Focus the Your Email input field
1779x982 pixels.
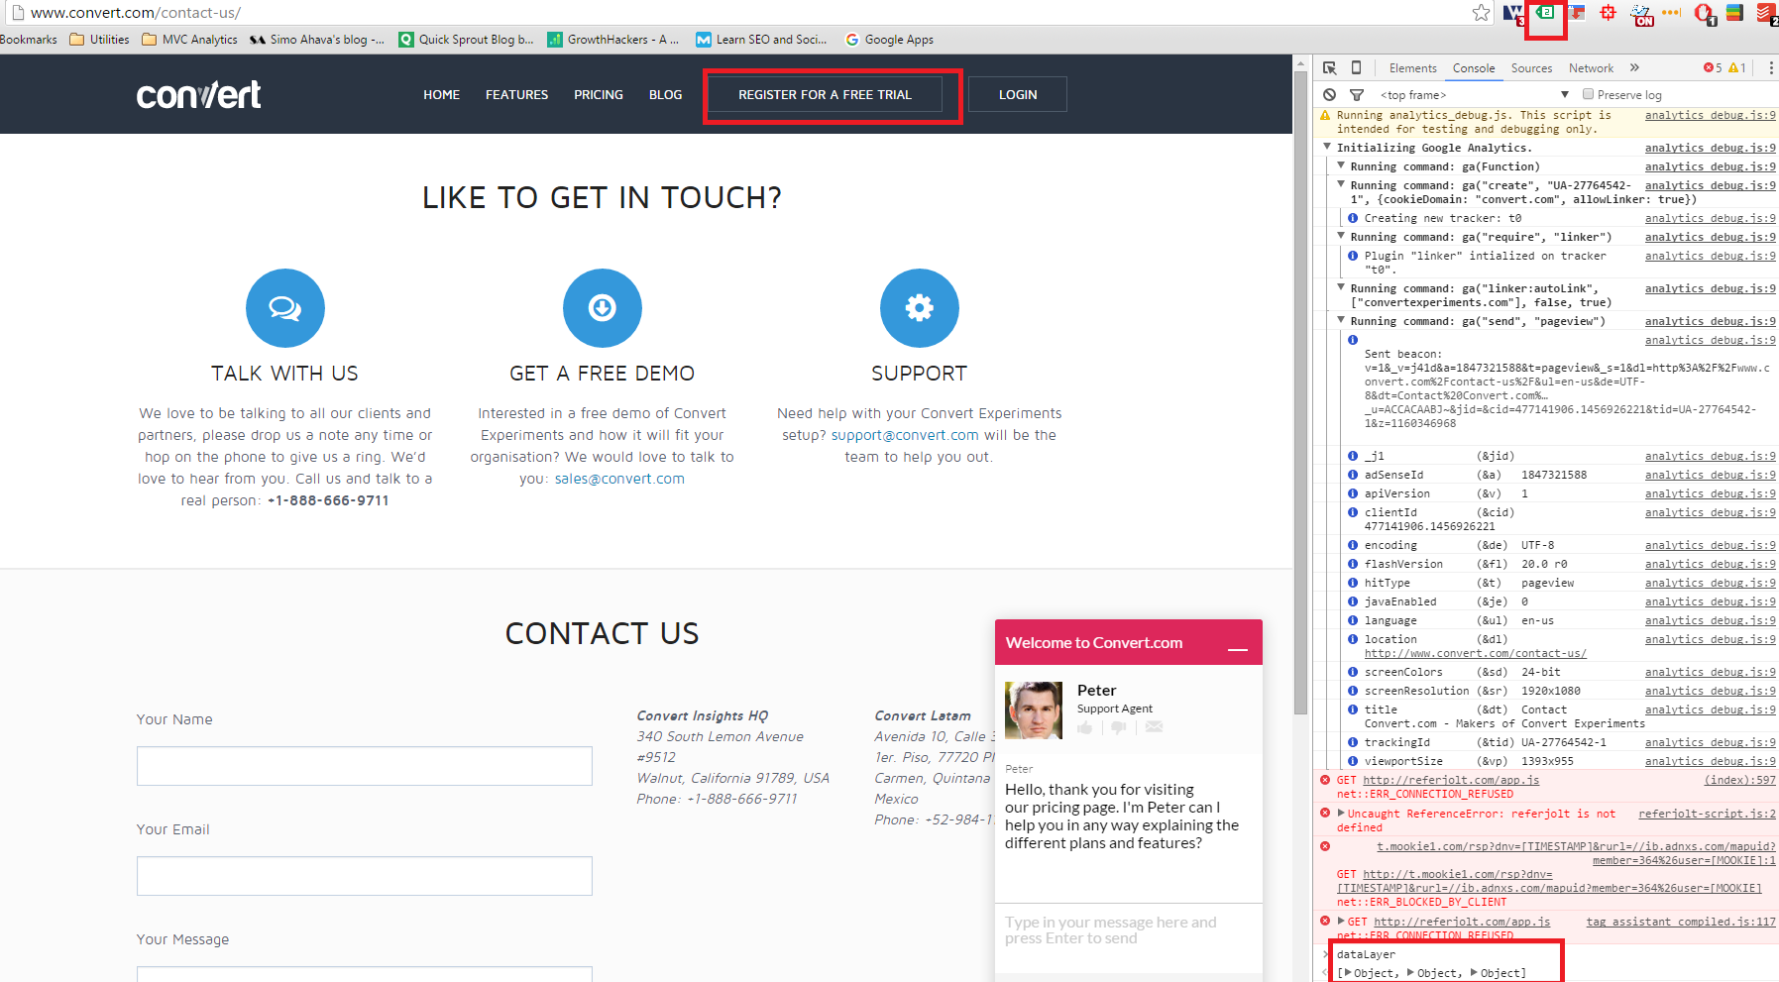(365, 876)
